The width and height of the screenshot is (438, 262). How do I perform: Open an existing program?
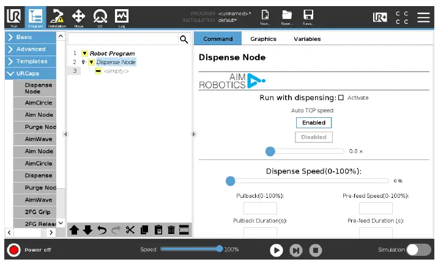pos(287,18)
